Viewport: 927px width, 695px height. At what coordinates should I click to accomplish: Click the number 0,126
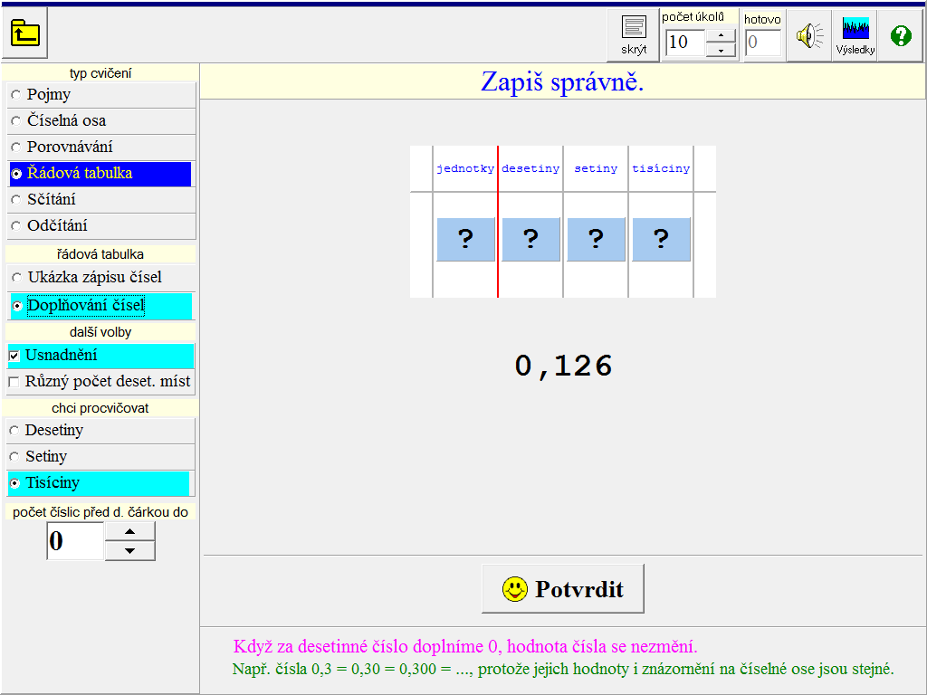[x=563, y=366]
